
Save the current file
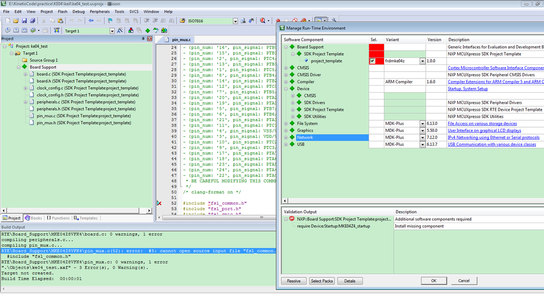click(25, 21)
